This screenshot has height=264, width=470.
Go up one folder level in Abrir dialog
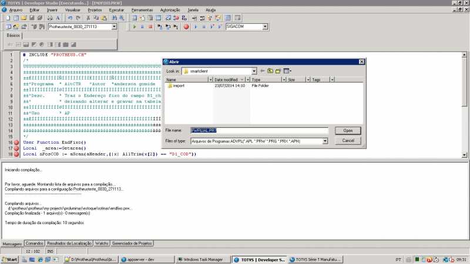point(270,71)
